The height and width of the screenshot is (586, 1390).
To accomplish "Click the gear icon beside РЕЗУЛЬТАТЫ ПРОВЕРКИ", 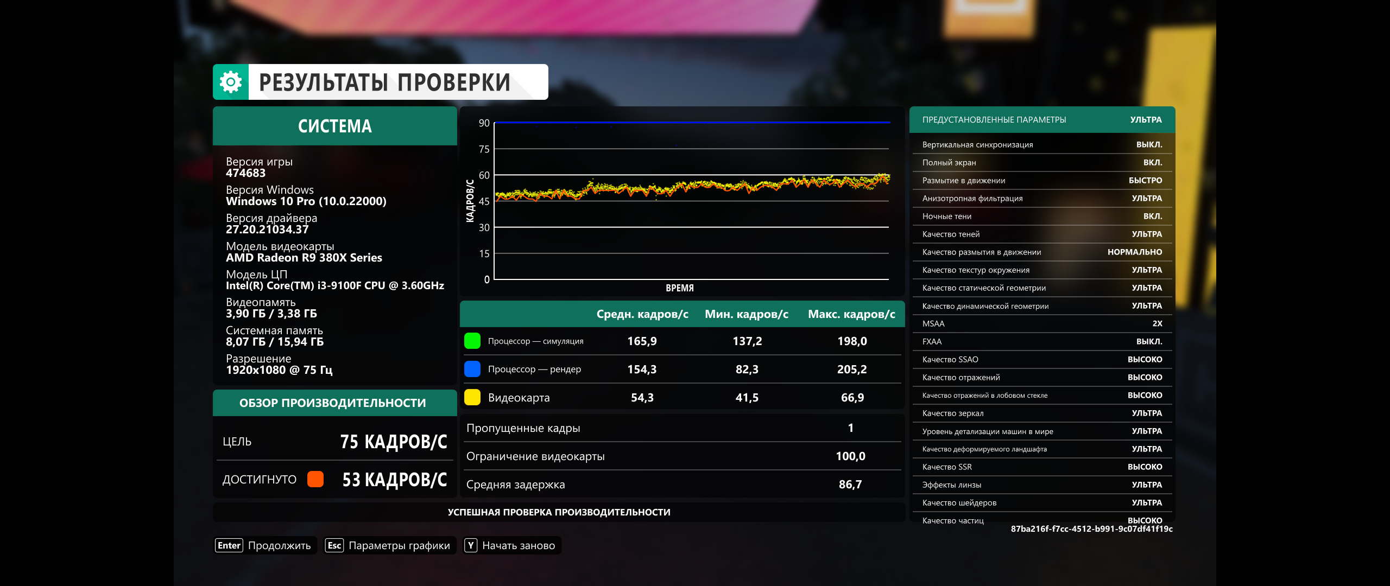I will [x=231, y=82].
